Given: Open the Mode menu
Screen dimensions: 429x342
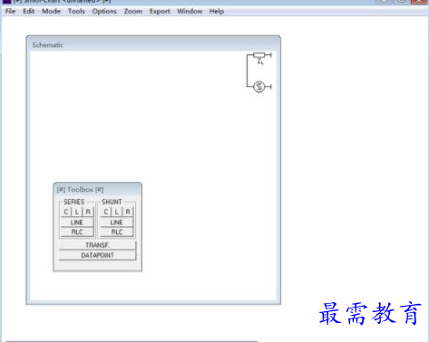Looking at the screenshot, I should (x=51, y=11).
